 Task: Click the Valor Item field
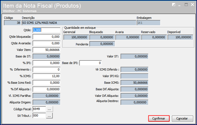[46, 50]
